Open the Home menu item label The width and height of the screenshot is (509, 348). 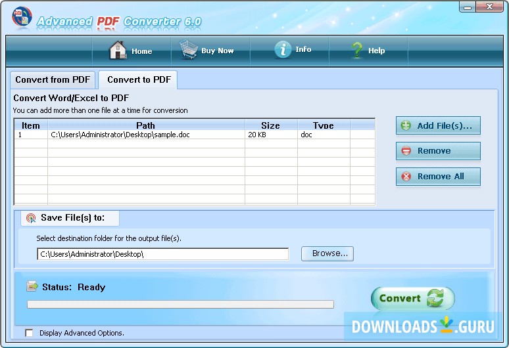142,51
